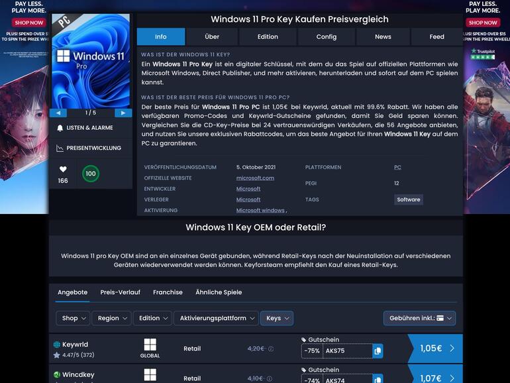Image resolution: width=510 pixels, height=383 pixels.
Task: Click the green 100 score badge
Action: (x=91, y=174)
